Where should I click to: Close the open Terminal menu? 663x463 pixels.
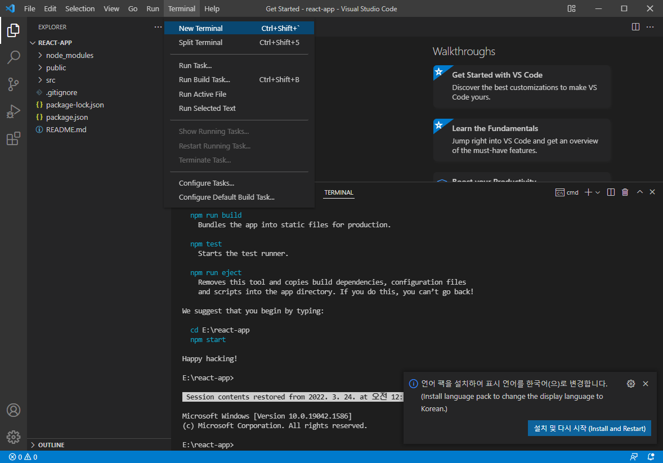point(181,8)
